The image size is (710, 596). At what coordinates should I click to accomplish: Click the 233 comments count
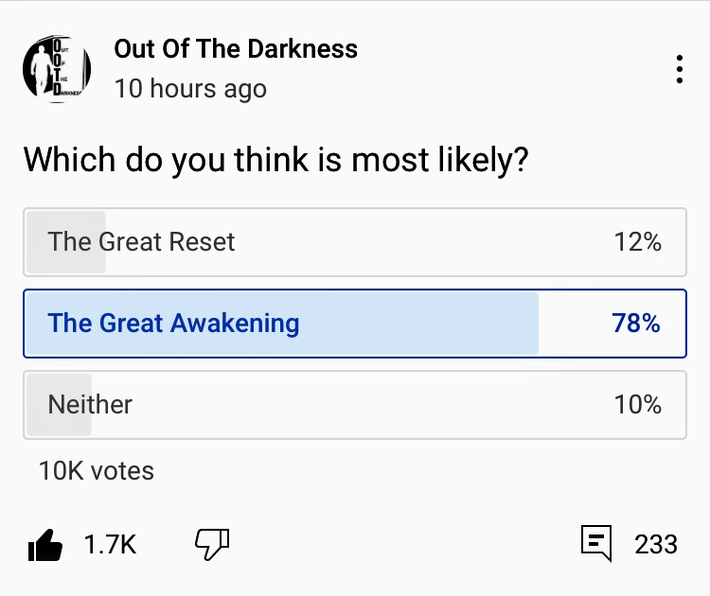tap(656, 544)
